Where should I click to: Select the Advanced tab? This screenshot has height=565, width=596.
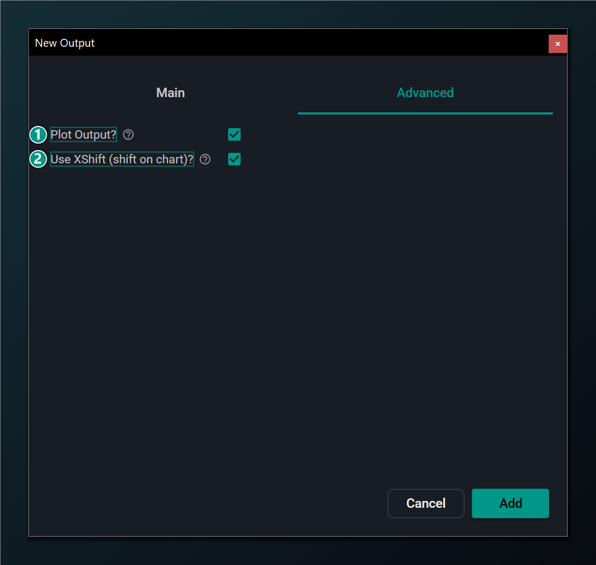425,92
